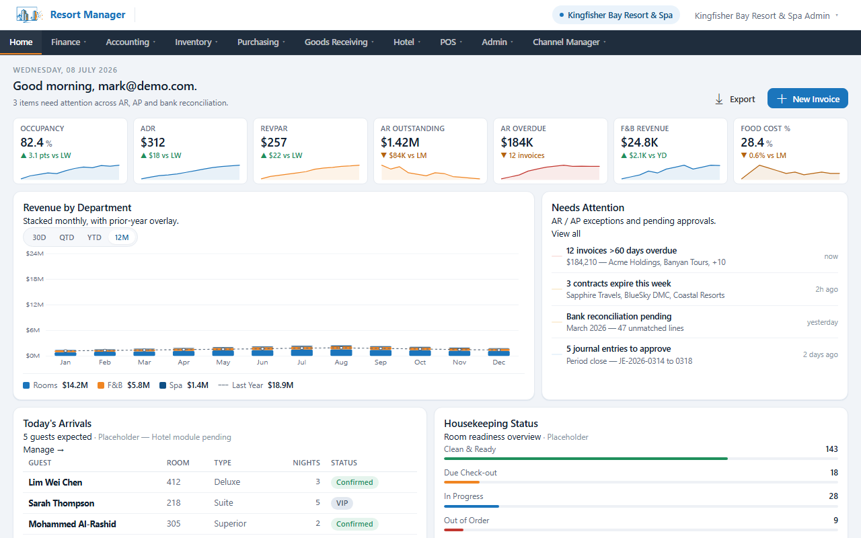The height and width of the screenshot is (538, 861).
Task: Open the F&B Revenue KPI card
Action: (671, 151)
